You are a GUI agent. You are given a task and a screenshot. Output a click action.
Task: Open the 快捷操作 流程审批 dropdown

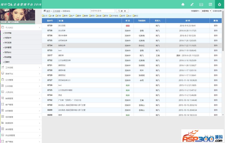point(206,11)
